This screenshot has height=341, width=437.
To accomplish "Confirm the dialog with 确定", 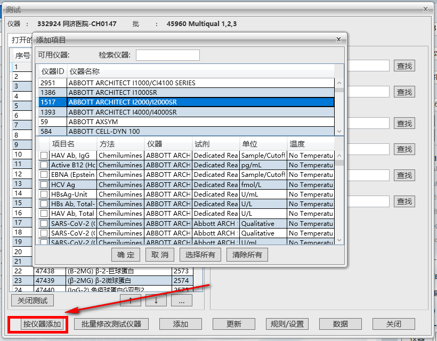I will pyautogui.click(x=125, y=254).
